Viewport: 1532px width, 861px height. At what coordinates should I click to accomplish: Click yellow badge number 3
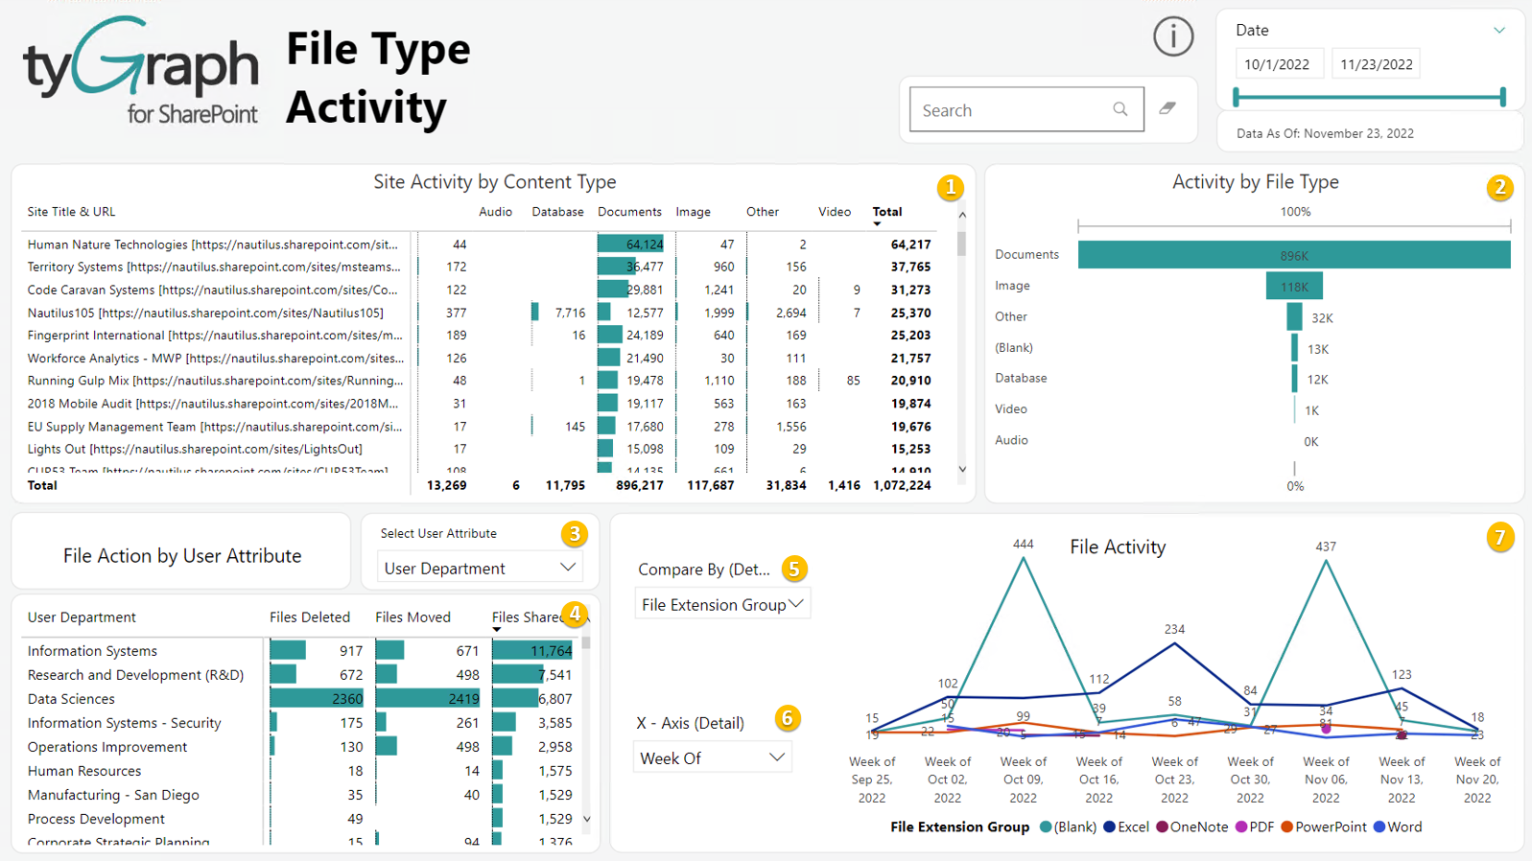pos(574,534)
